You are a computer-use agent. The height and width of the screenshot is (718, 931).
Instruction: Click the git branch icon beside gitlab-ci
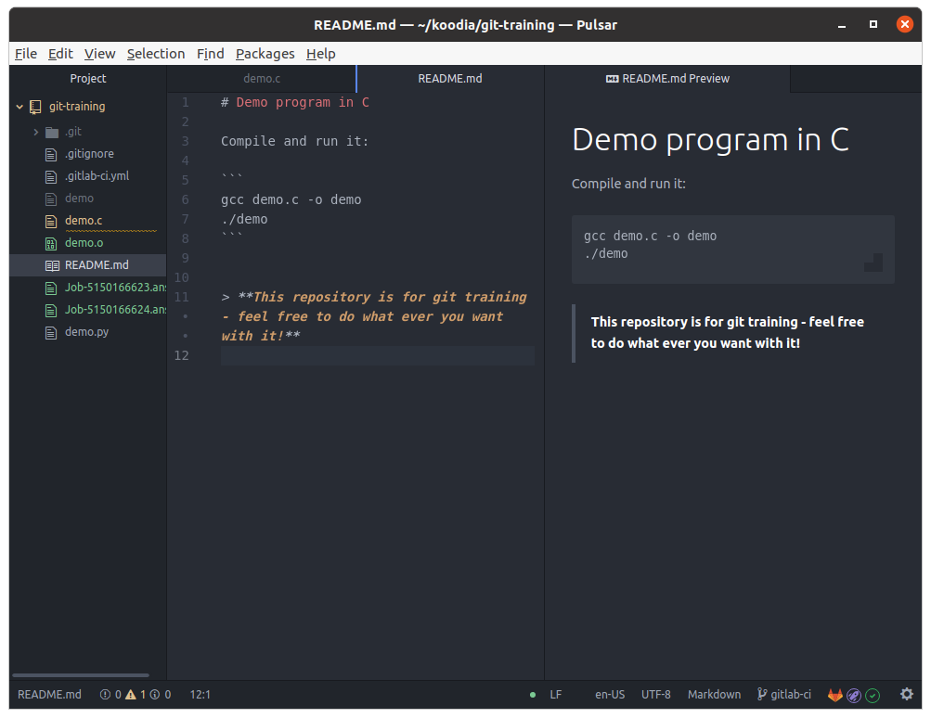[762, 694]
